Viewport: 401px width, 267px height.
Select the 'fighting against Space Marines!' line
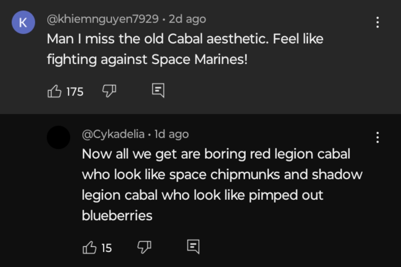147,60
